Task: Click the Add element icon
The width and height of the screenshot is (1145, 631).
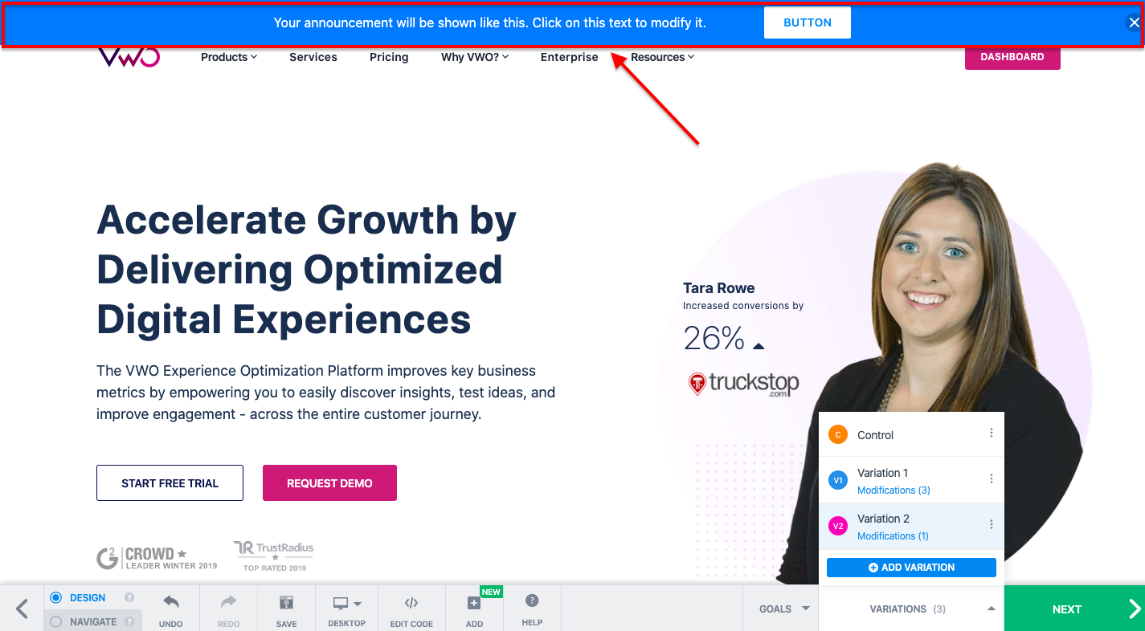Action: [x=474, y=603]
